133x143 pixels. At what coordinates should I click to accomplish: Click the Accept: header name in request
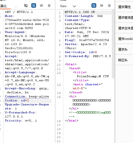11,56
